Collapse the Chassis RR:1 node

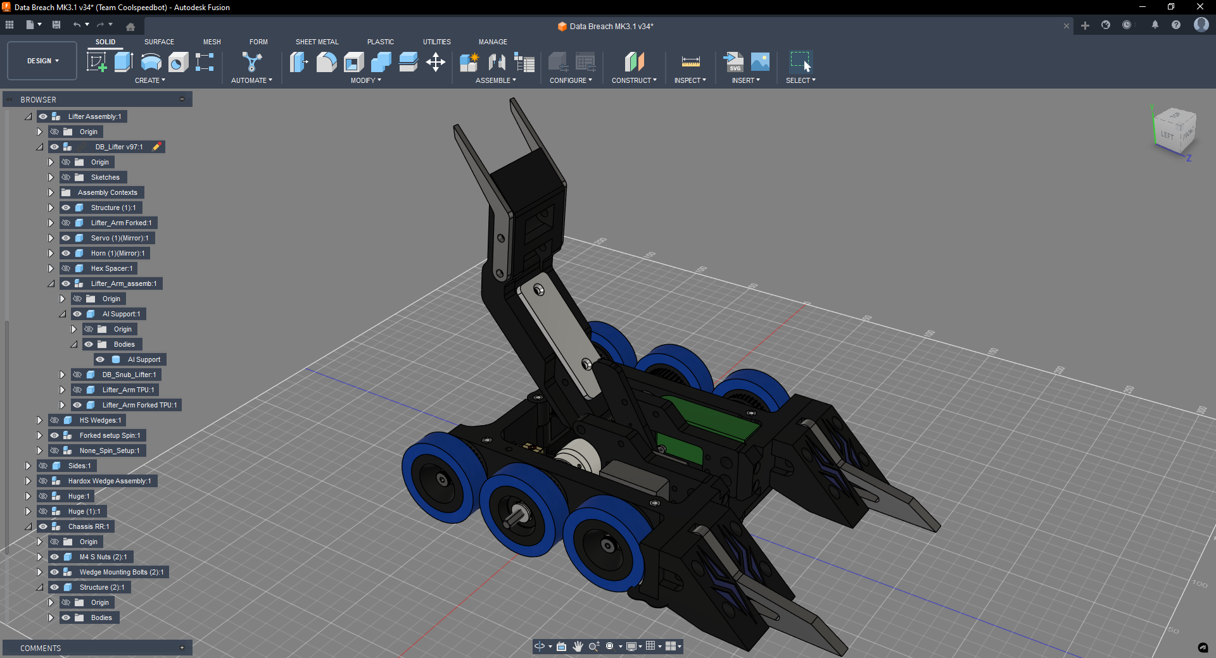pos(28,526)
